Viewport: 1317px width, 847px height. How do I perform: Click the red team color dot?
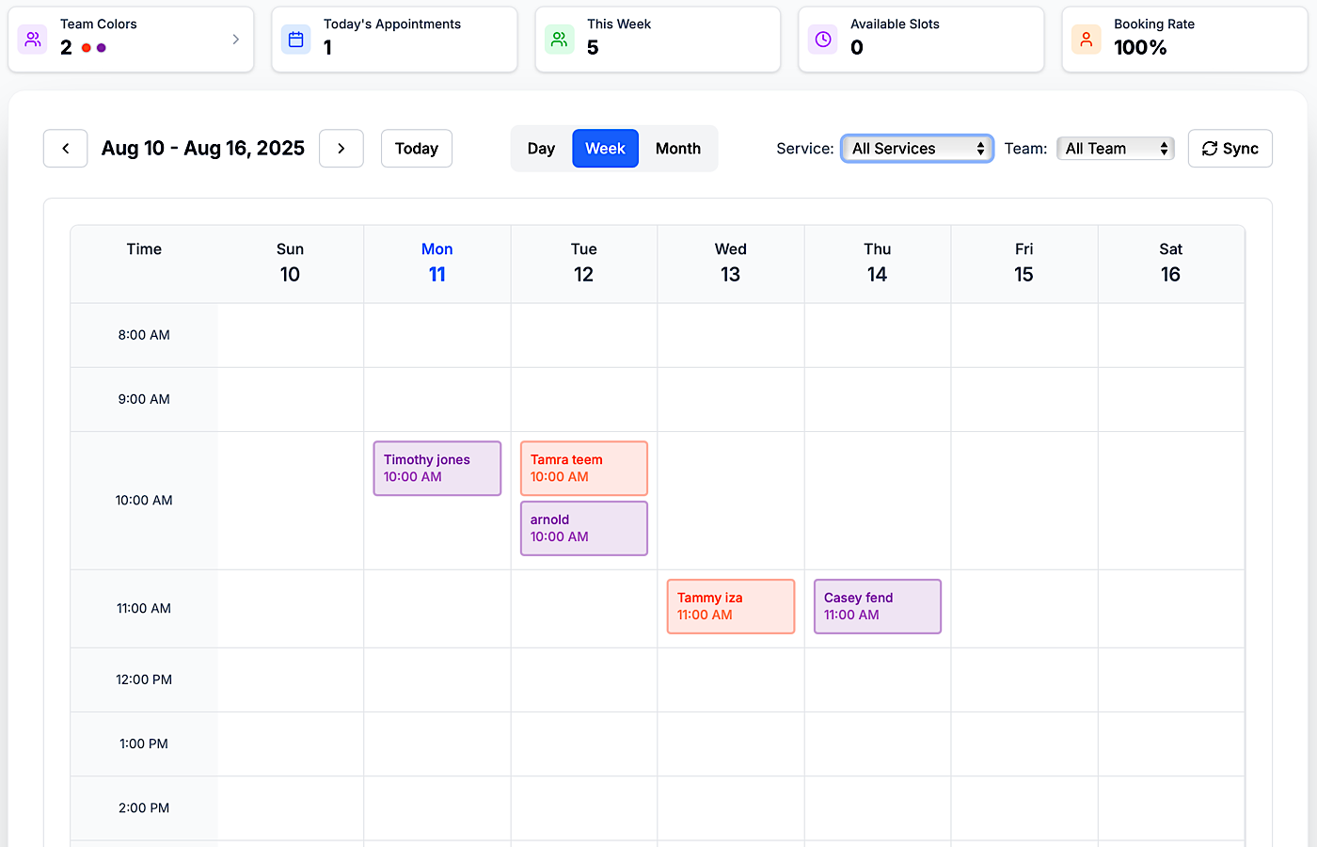click(x=86, y=46)
